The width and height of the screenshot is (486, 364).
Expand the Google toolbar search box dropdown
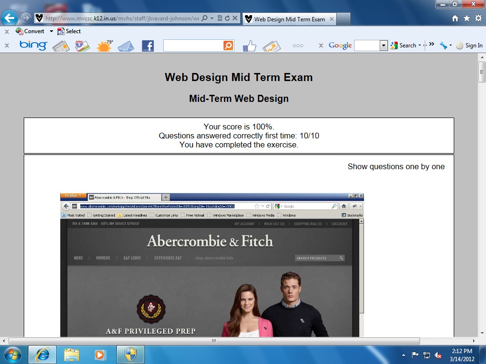point(383,45)
